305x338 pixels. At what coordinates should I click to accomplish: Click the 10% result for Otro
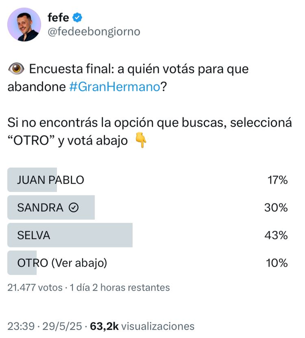pyautogui.click(x=277, y=262)
